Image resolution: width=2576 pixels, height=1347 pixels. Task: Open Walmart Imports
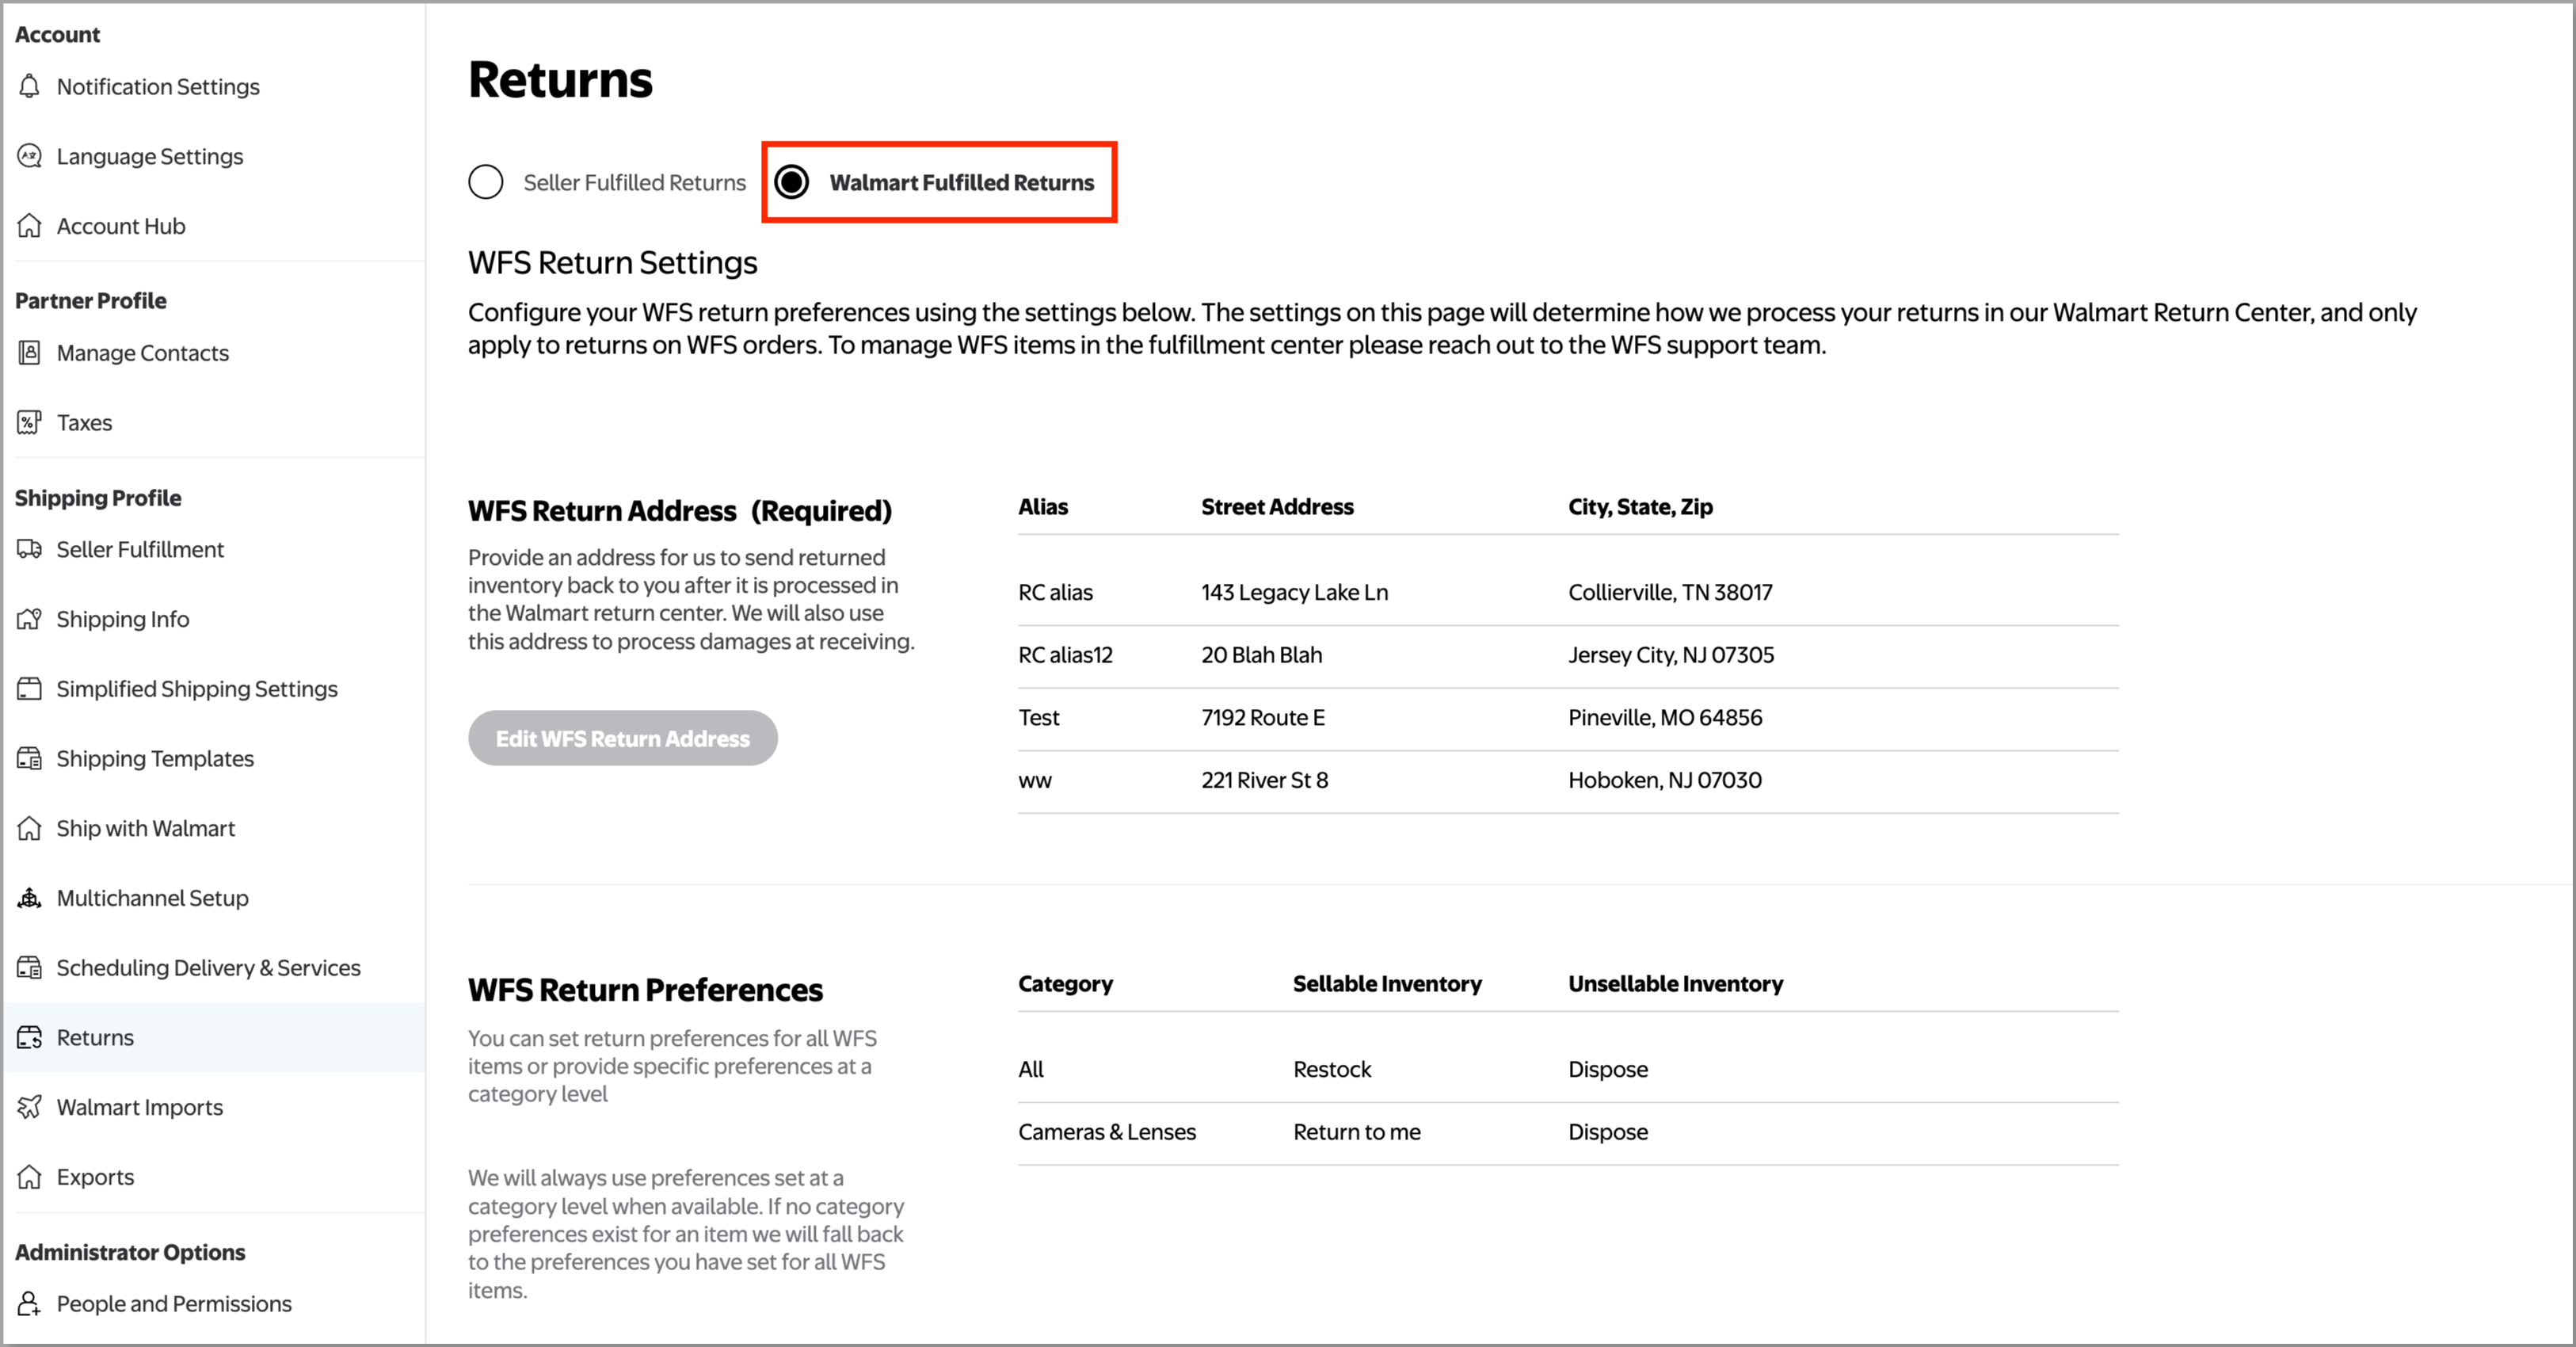140,1107
